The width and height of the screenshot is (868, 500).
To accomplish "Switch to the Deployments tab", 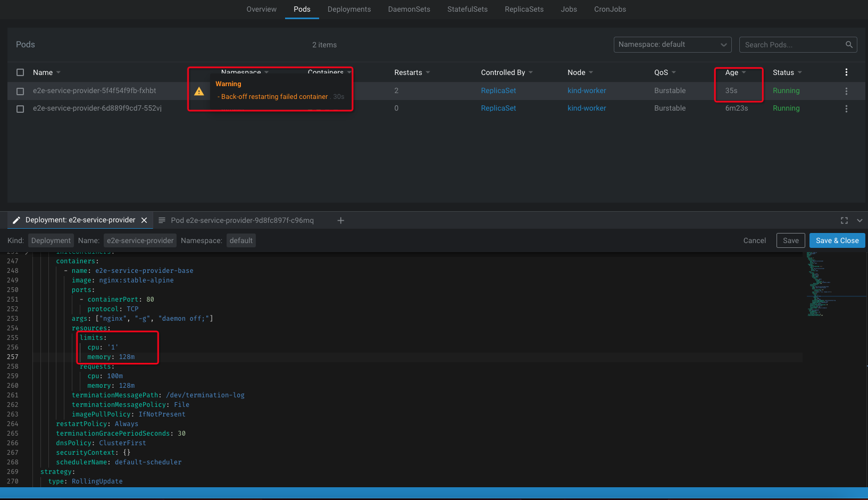I will [x=349, y=9].
